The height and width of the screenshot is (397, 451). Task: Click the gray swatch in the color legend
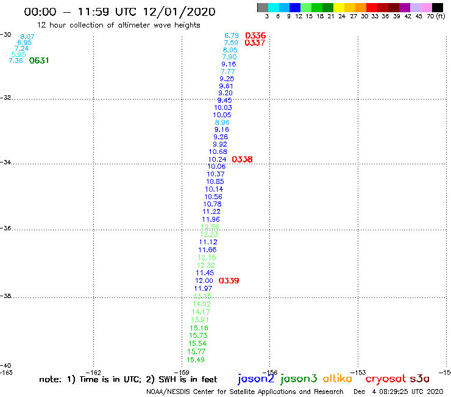pos(263,7)
